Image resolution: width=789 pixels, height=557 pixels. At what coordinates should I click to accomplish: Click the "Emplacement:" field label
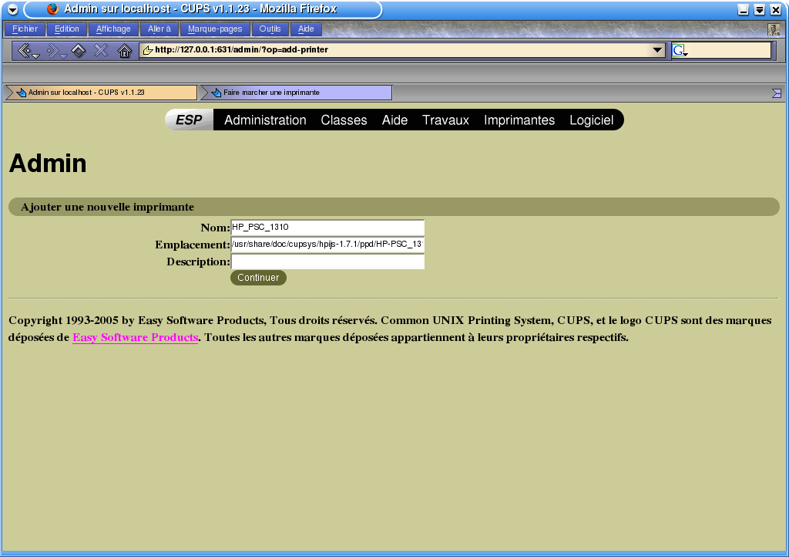[x=192, y=245]
